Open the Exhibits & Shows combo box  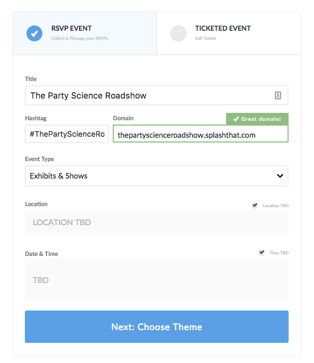click(157, 176)
